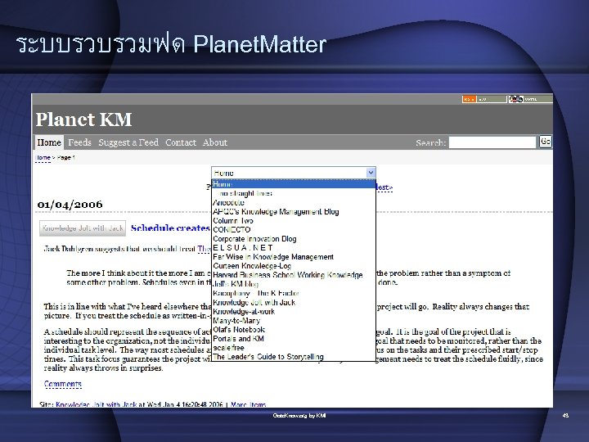This screenshot has width=589, height=442.
Task: Click the Home breadcrumb link
Action: [x=43, y=158]
